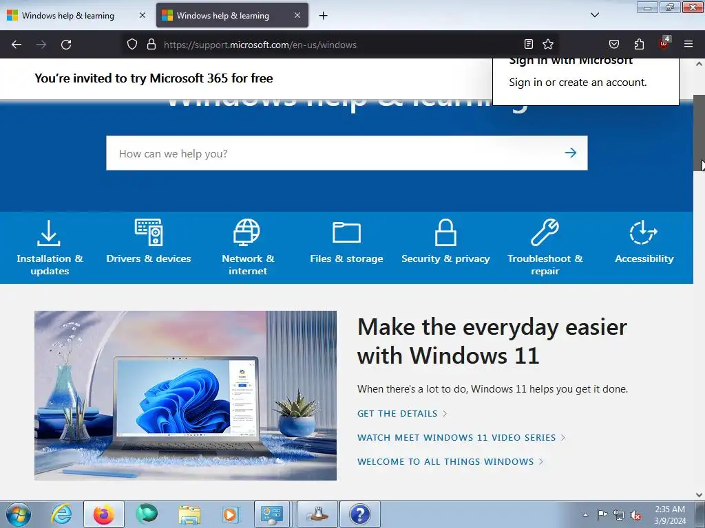Click the page vertical scrollbar thumb
The width and height of the screenshot is (705, 528).
coord(699,133)
